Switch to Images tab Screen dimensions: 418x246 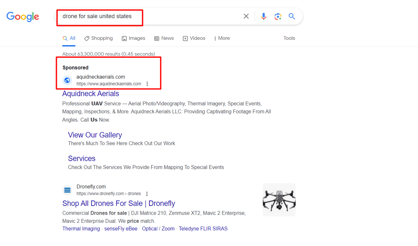pos(133,38)
